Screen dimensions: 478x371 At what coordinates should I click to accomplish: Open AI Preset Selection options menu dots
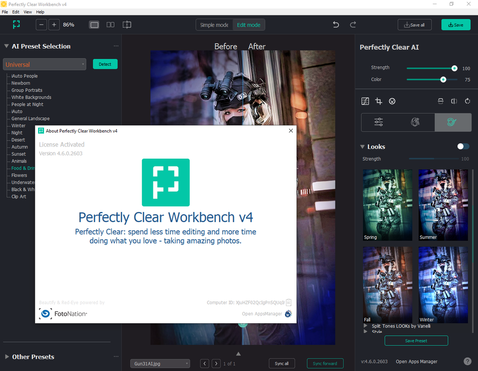(116, 46)
